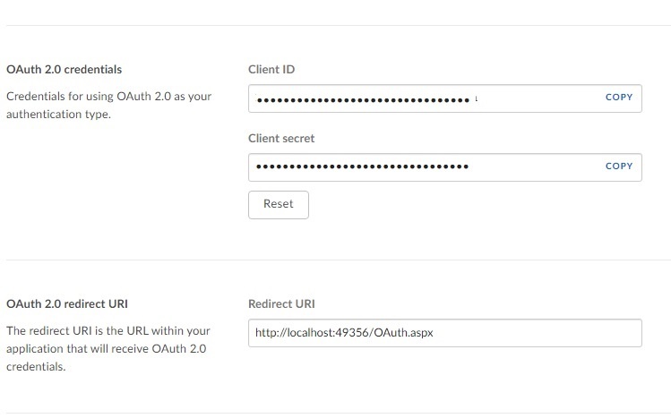Copy the Client secret value
671x418 pixels.
tap(619, 166)
